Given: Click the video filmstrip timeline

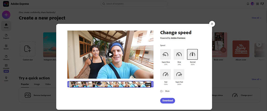Looking at the screenshot, I should tap(110, 84).
